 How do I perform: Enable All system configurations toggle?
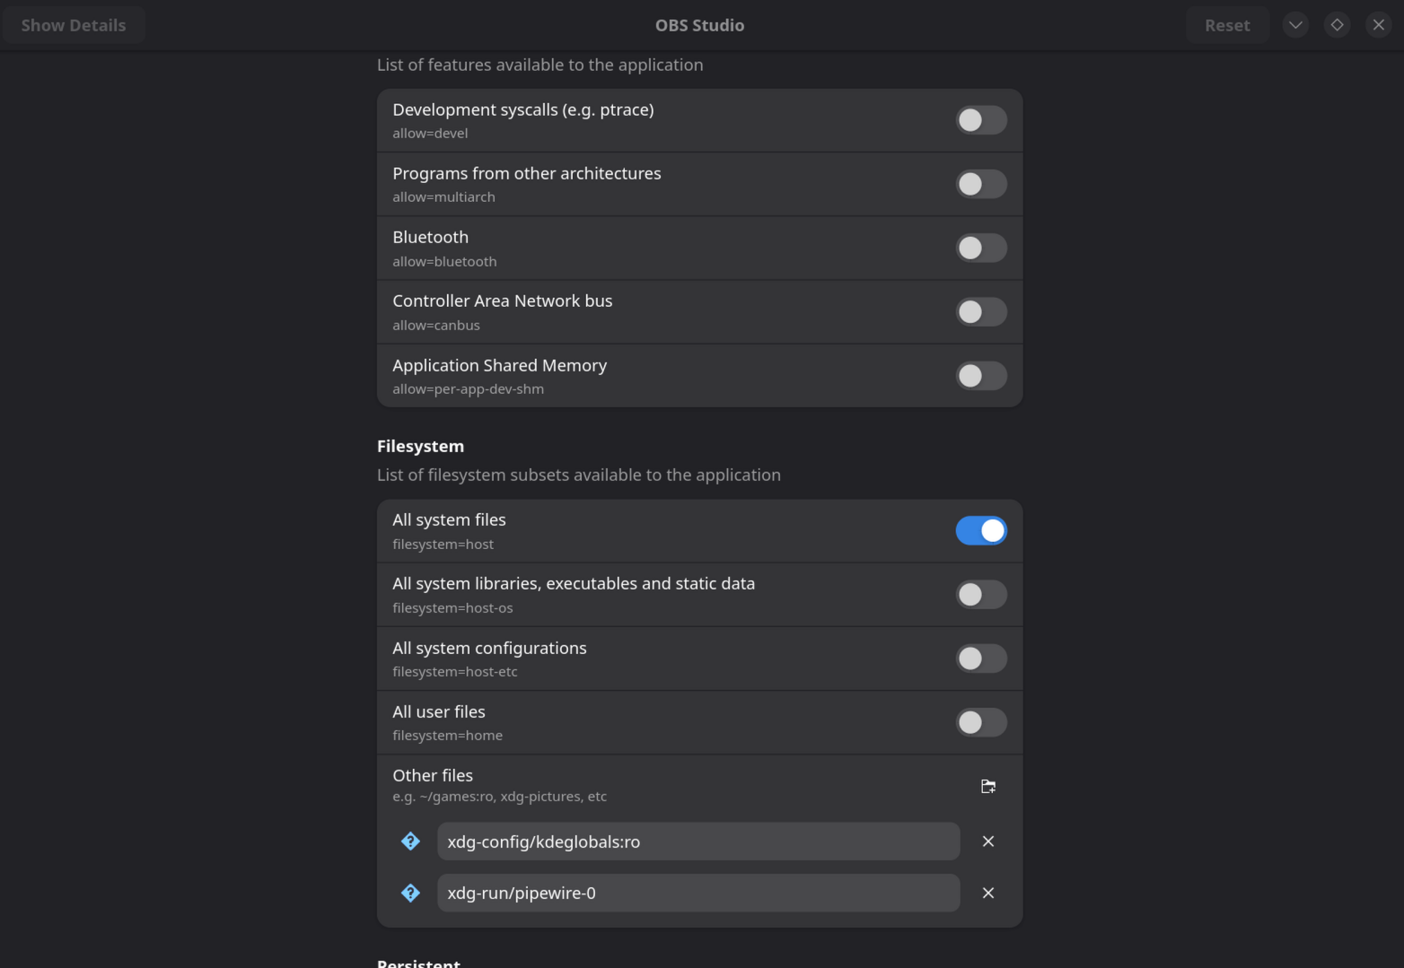981,658
